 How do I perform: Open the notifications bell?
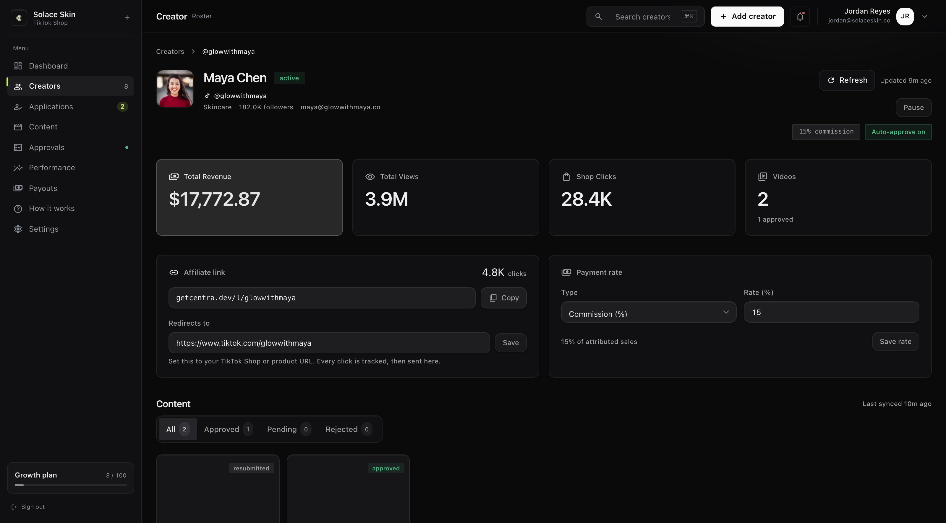click(x=800, y=17)
